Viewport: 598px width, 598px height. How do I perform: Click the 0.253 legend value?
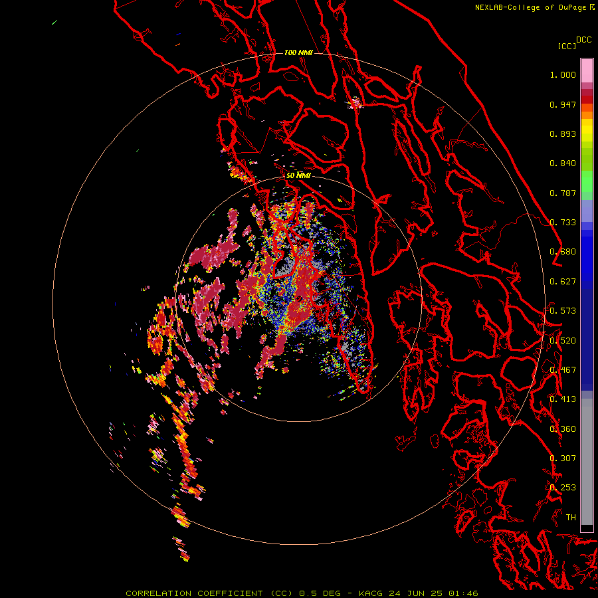click(x=563, y=488)
